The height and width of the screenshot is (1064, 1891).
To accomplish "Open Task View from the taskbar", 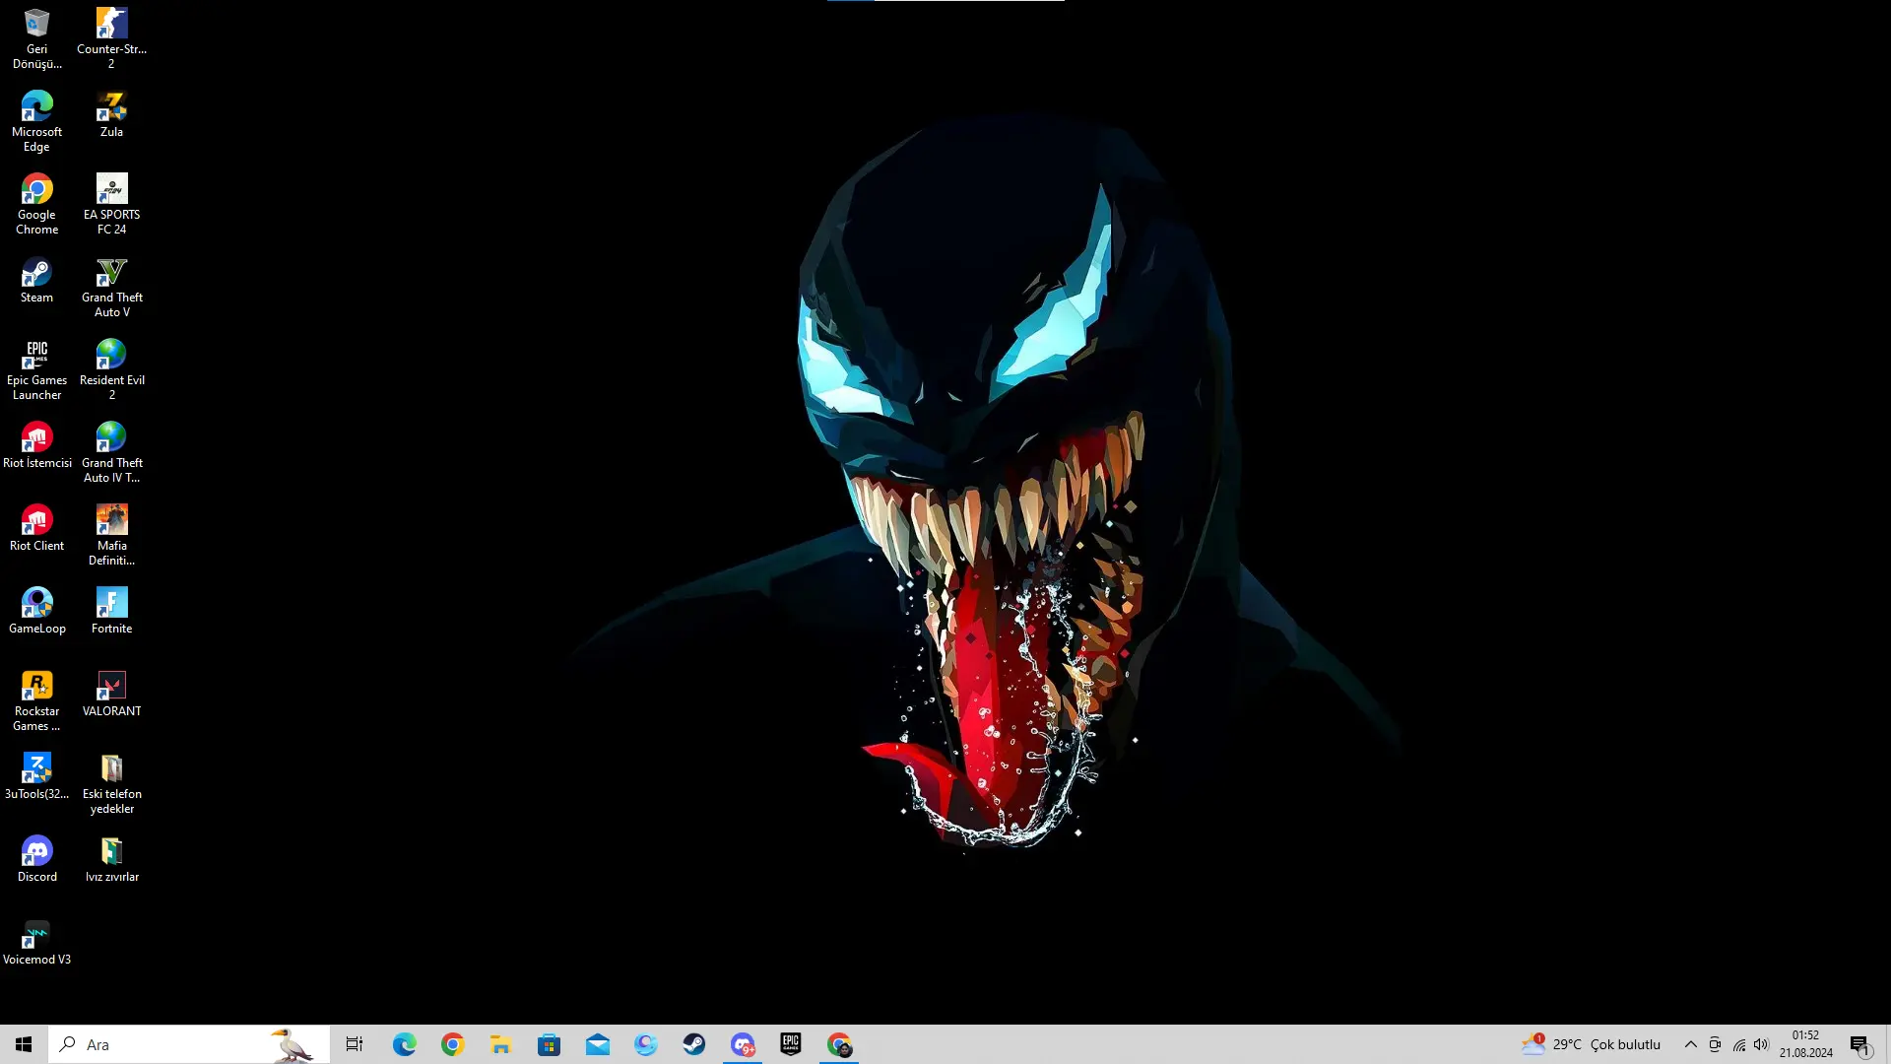I will point(355,1044).
